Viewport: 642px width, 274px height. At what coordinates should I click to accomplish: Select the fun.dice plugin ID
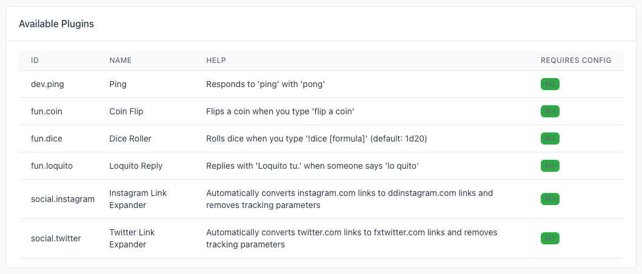[x=47, y=139]
